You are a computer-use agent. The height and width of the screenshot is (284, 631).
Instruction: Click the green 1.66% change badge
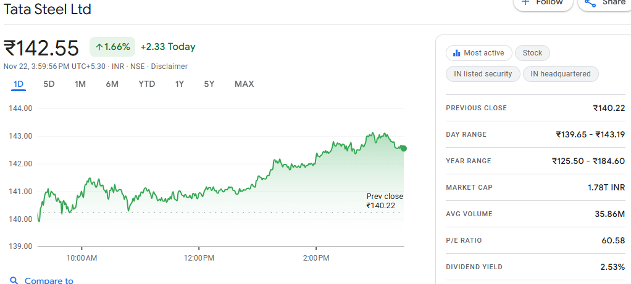tap(112, 47)
